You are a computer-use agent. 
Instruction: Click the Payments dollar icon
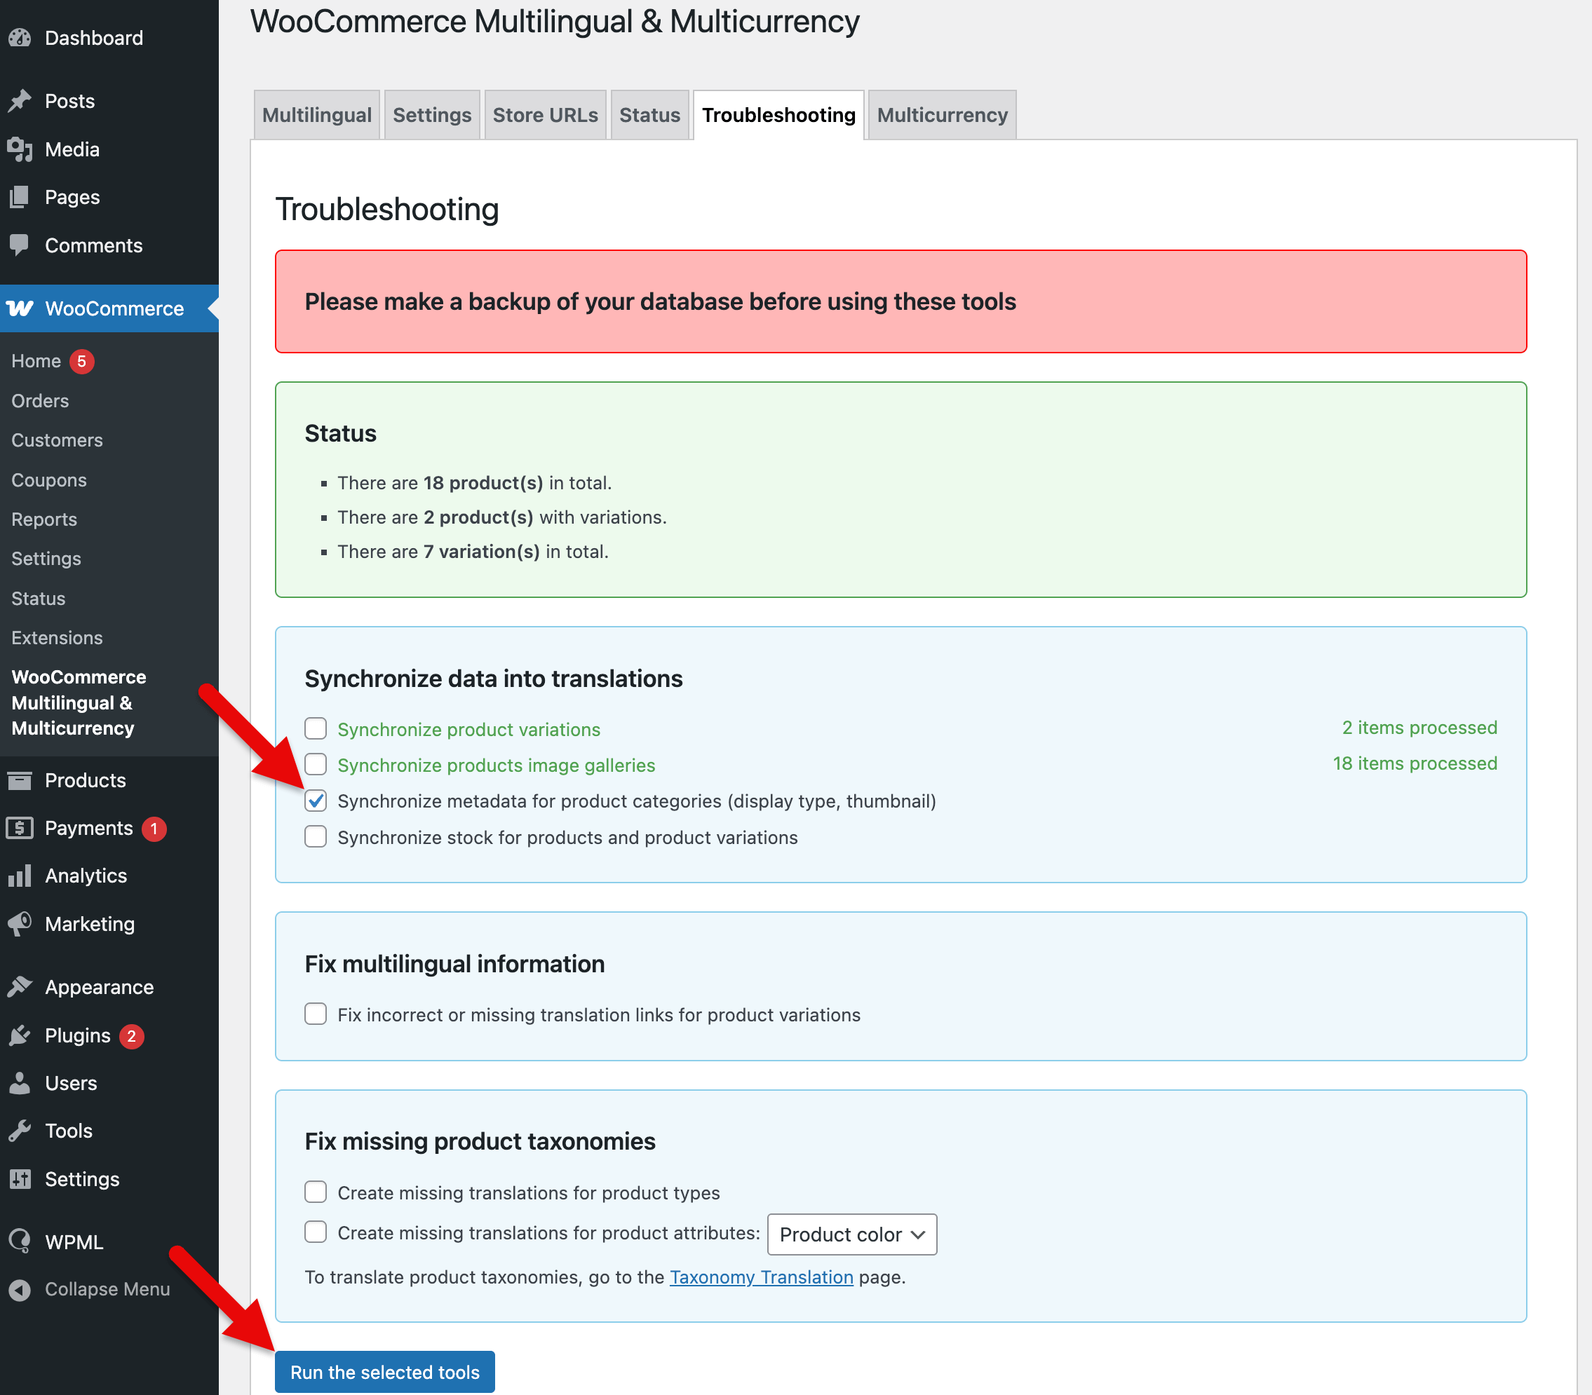(20, 827)
